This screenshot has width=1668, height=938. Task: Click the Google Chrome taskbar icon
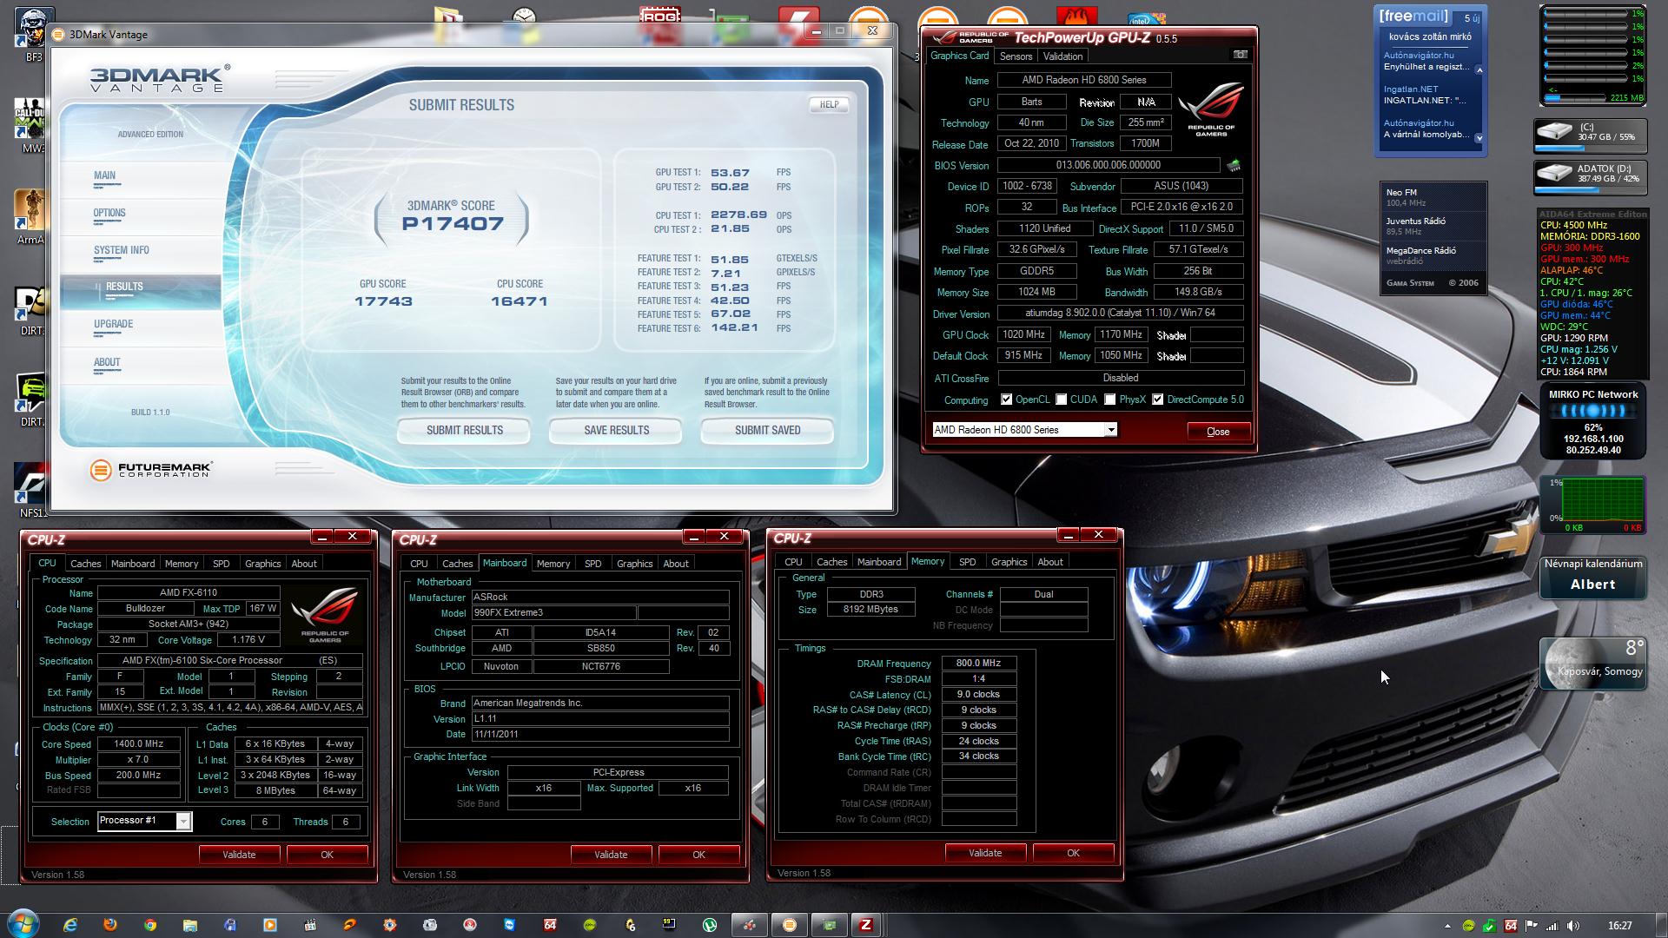click(150, 925)
